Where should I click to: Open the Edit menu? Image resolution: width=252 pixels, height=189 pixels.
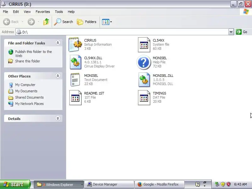point(16,12)
